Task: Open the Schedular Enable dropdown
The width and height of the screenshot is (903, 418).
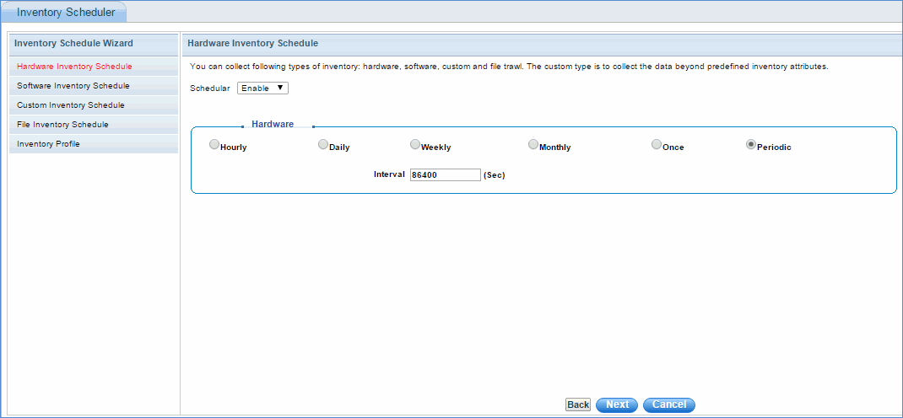Action: coord(262,88)
